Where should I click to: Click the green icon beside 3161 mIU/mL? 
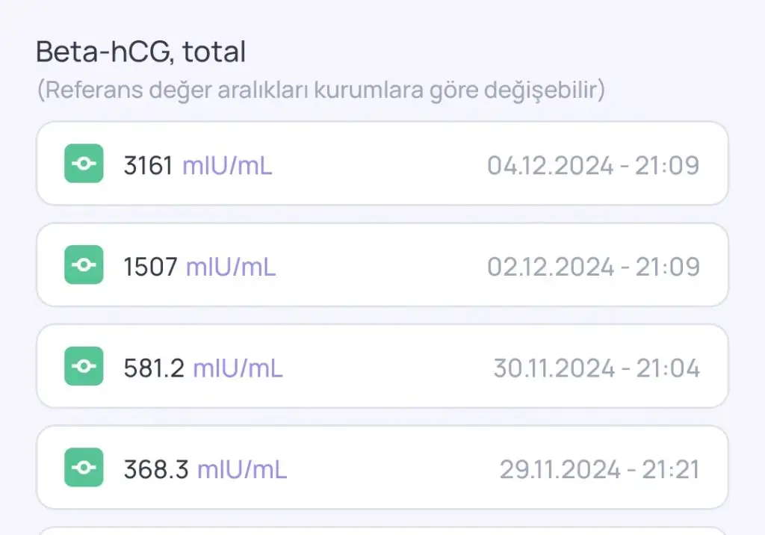(84, 164)
